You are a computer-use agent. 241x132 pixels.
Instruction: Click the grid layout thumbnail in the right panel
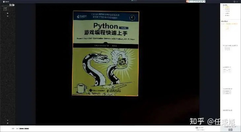click(227, 49)
